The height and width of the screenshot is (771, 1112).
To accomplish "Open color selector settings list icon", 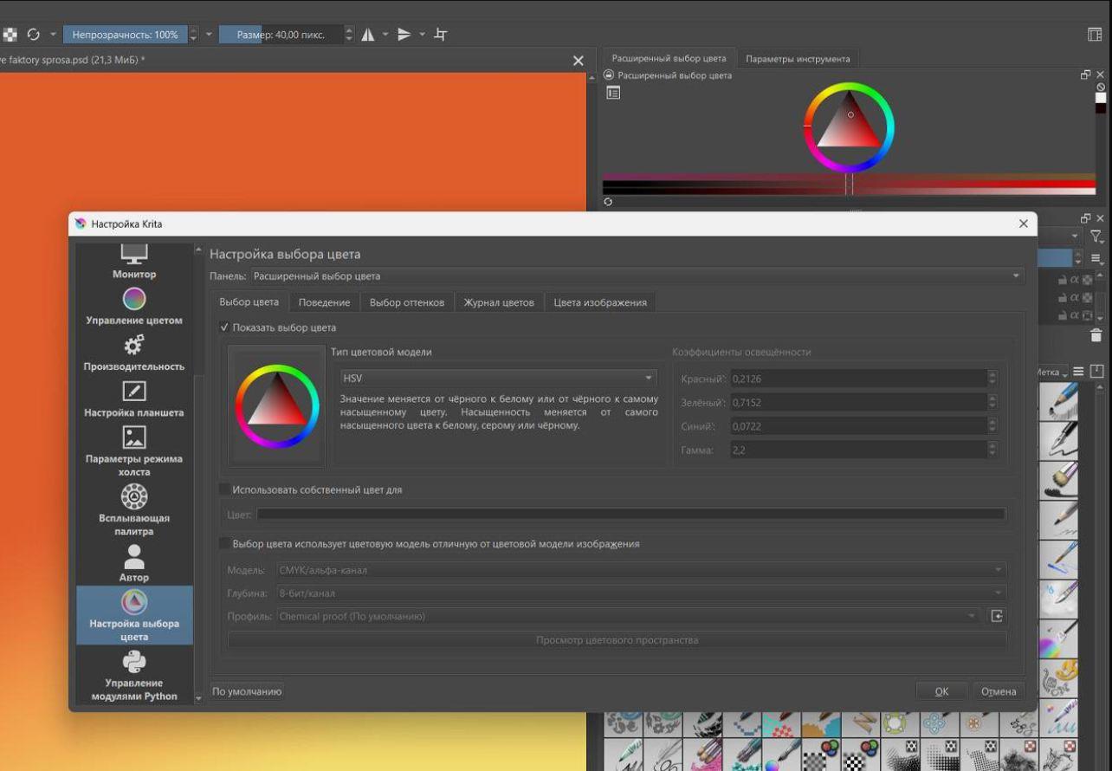I will (x=613, y=92).
